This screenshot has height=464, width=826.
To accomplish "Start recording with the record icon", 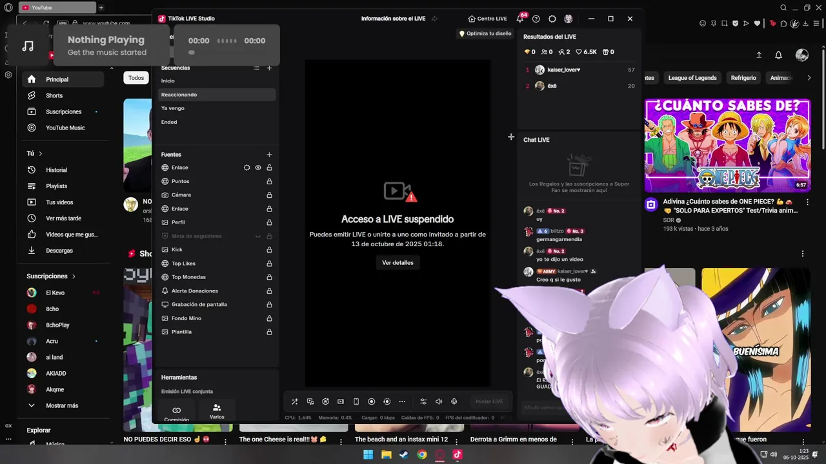I will [x=372, y=401].
